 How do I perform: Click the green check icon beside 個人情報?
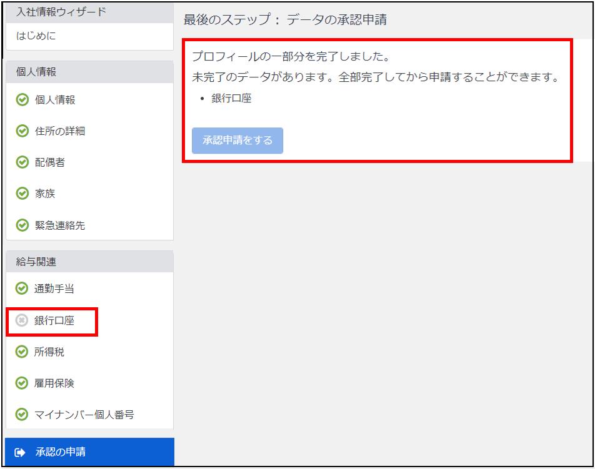coord(22,100)
